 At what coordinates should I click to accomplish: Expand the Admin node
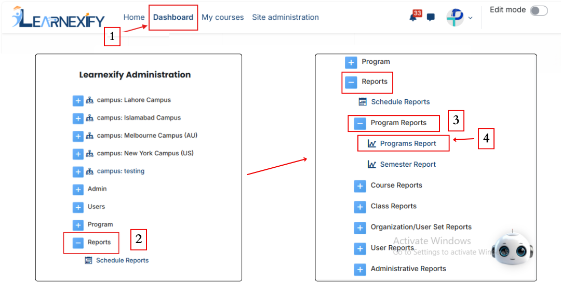pyautogui.click(x=78, y=190)
